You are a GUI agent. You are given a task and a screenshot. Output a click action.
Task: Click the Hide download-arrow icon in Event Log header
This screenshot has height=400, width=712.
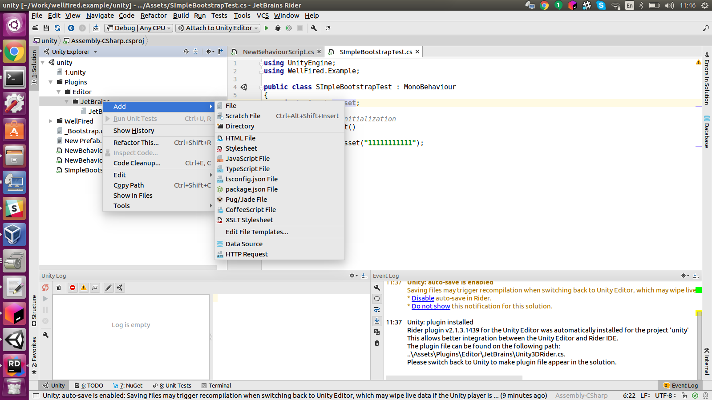pyautogui.click(x=696, y=276)
